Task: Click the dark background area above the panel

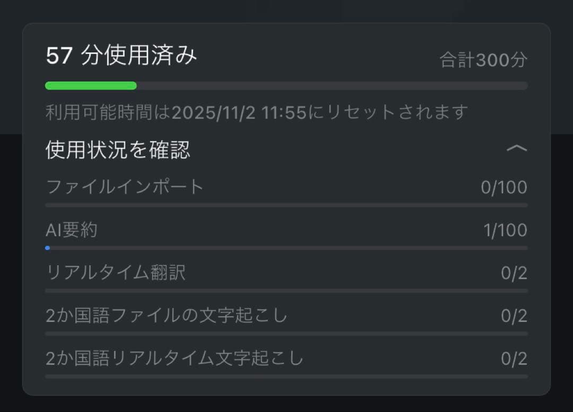Action: [286, 10]
